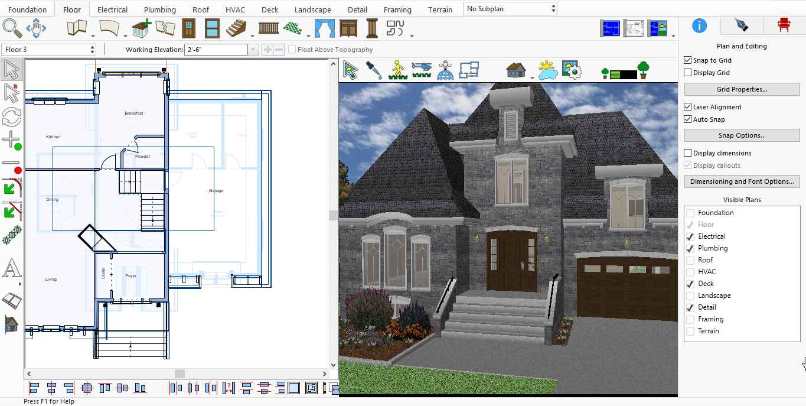Expand the No Subplan dropdown
Image resolution: width=806 pixels, height=406 pixels.
(x=510, y=8)
